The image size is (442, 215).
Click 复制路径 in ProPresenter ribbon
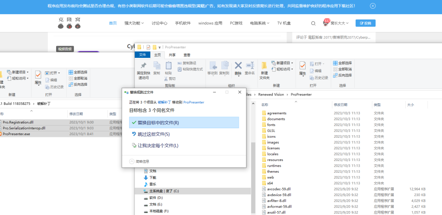(187, 63)
